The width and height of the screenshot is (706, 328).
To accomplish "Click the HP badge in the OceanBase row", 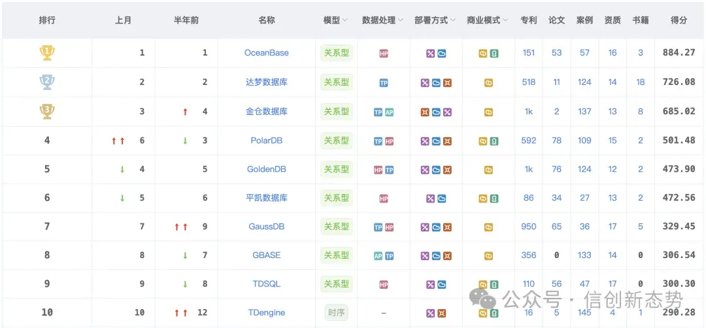I will pyautogui.click(x=384, y=54).
